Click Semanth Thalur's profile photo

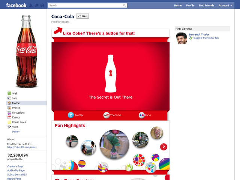181,38
